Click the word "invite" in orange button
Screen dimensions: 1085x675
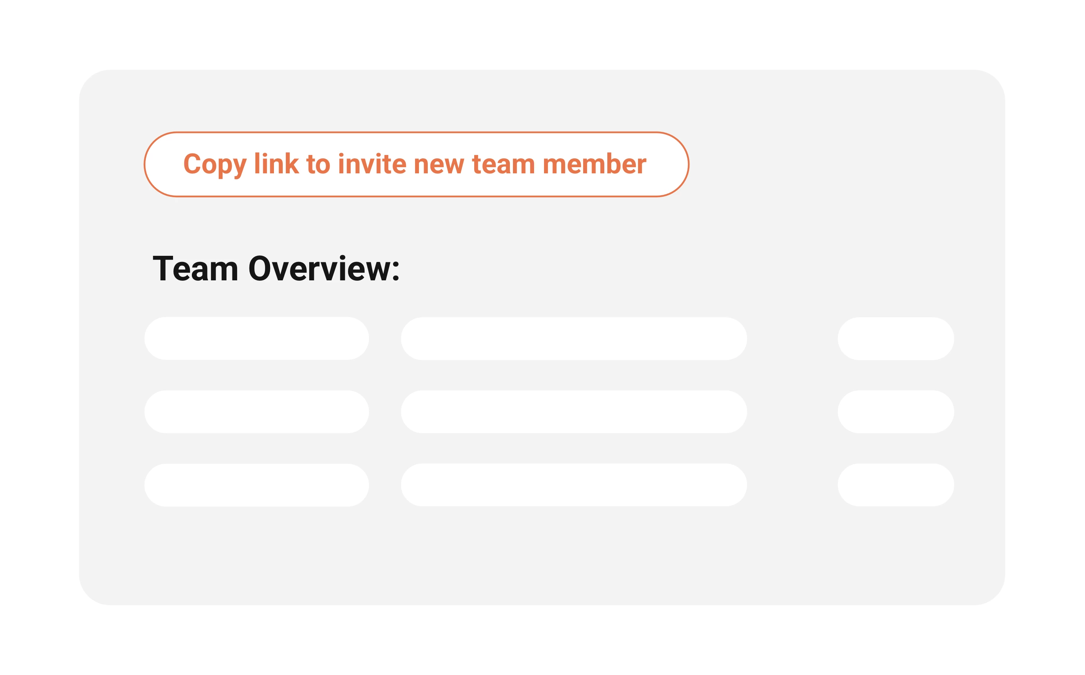[x=372, y=164]
